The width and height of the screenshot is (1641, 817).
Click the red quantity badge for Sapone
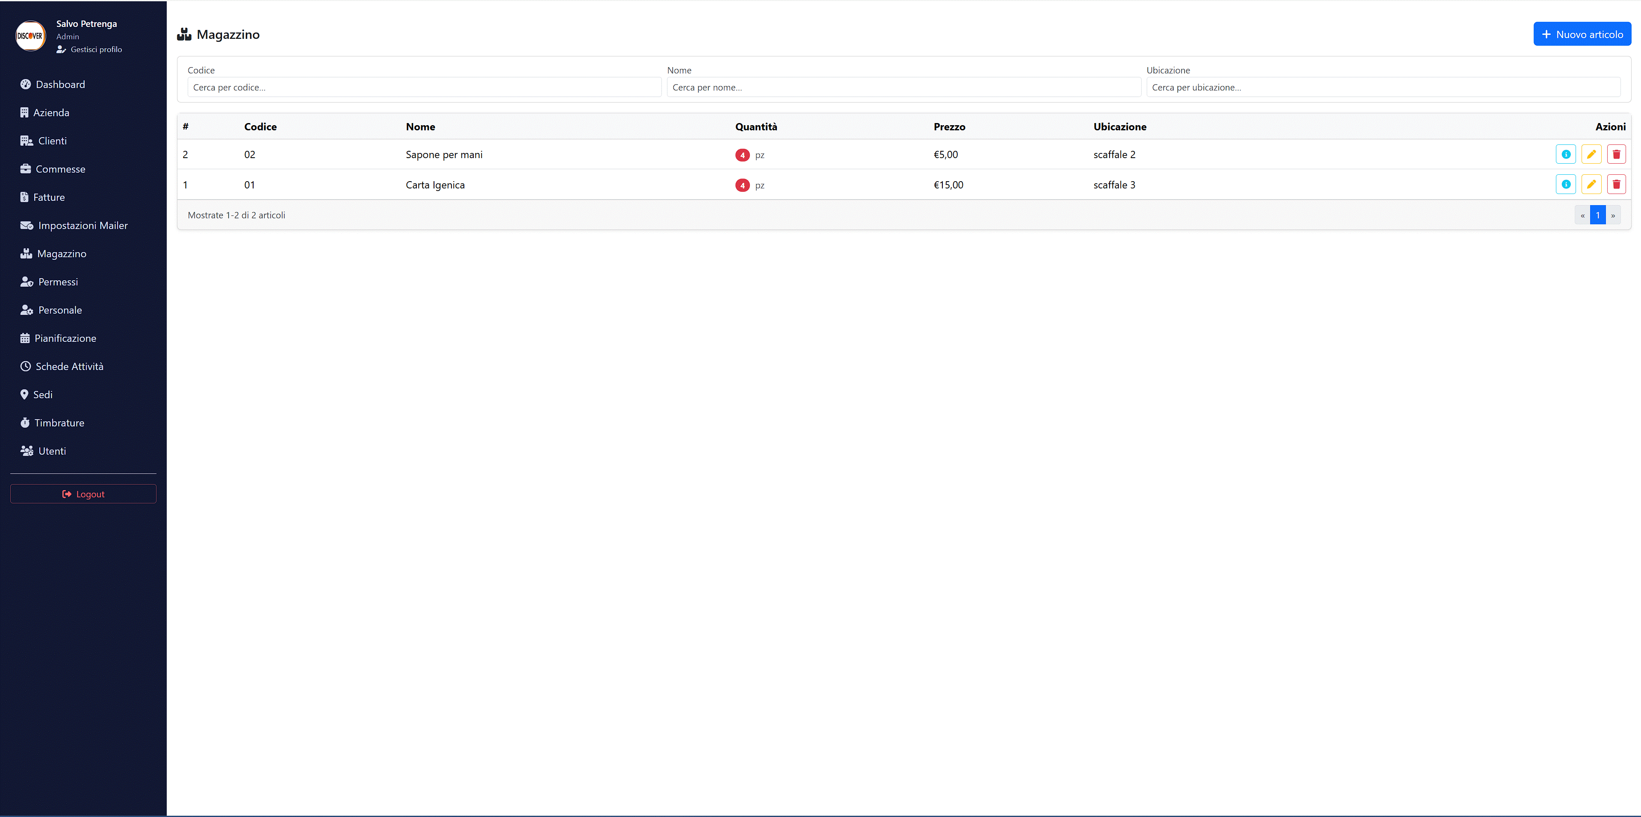point(742,155)
